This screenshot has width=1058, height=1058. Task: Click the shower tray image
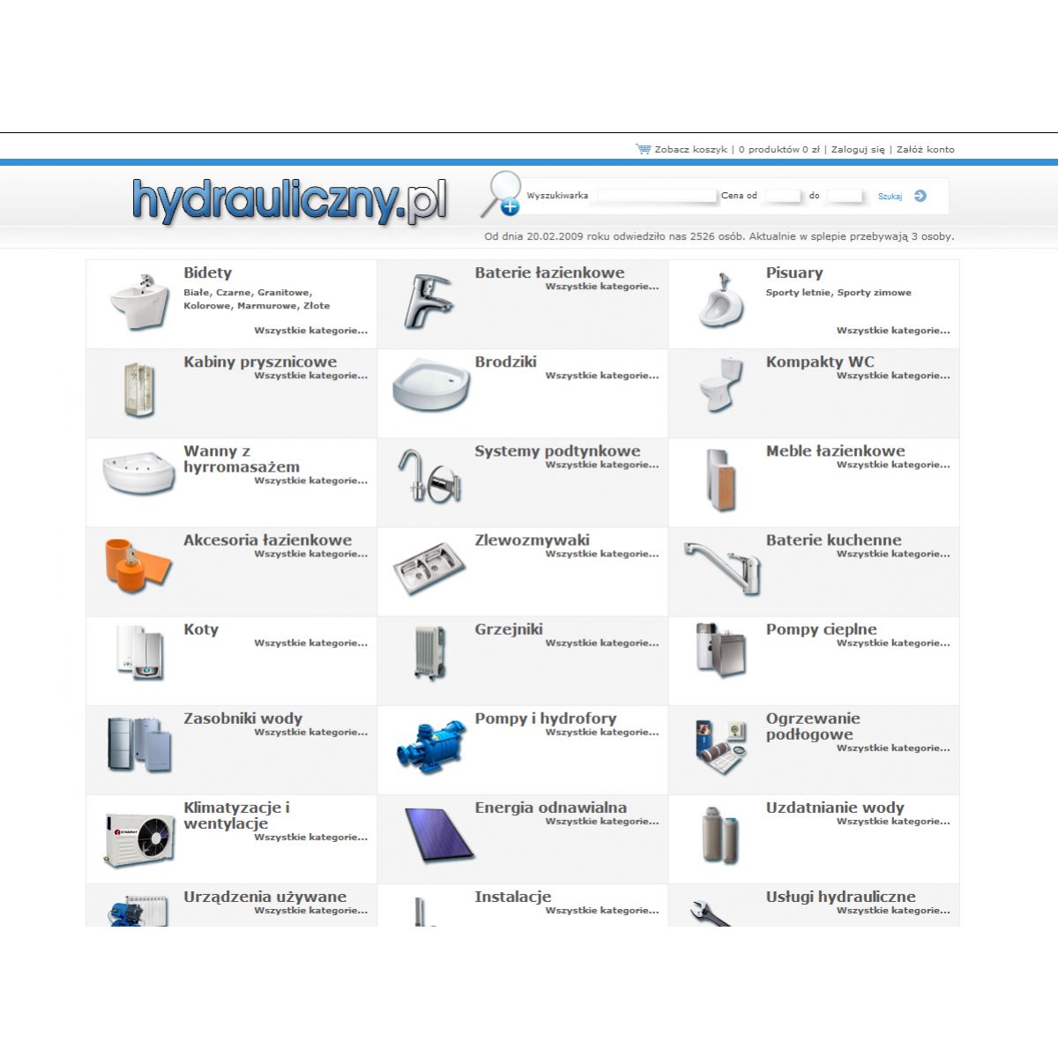pyautogui.click(x=430, y=385)
